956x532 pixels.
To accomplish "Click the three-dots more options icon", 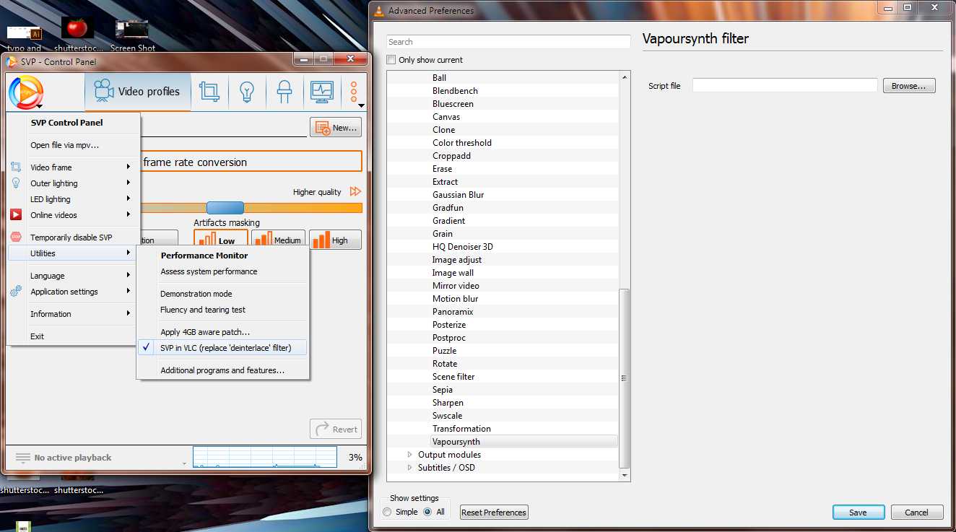I will coord(354,92).
